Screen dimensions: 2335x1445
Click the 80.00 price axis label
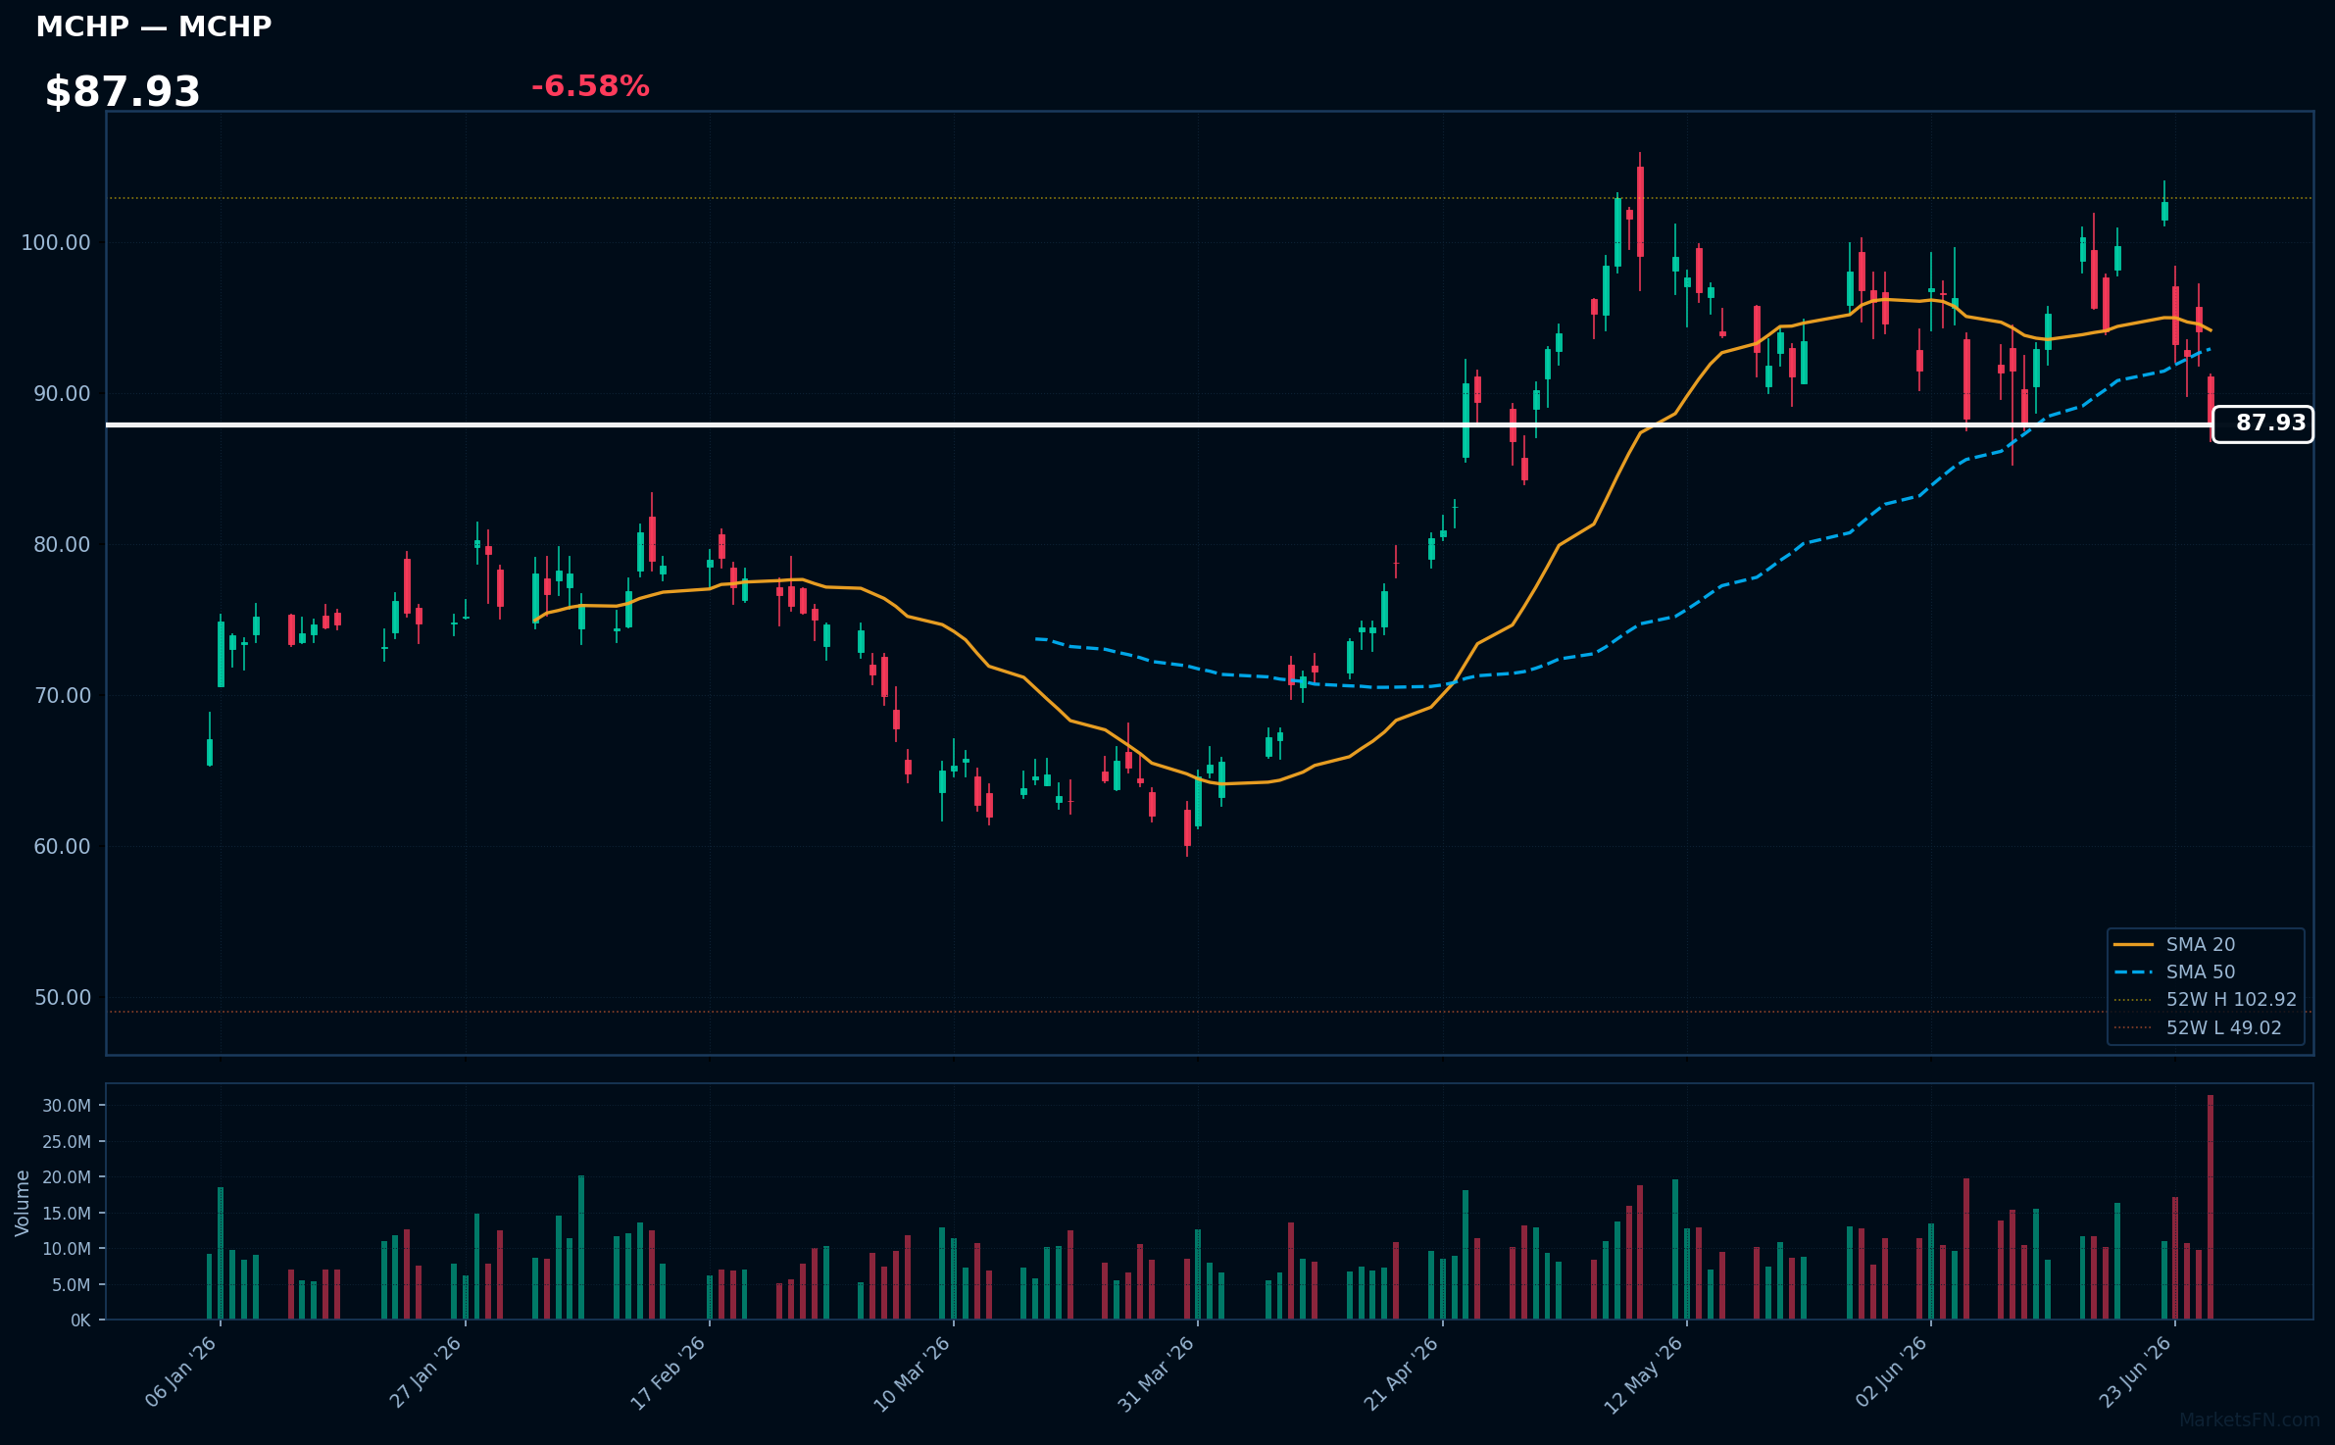62,544
